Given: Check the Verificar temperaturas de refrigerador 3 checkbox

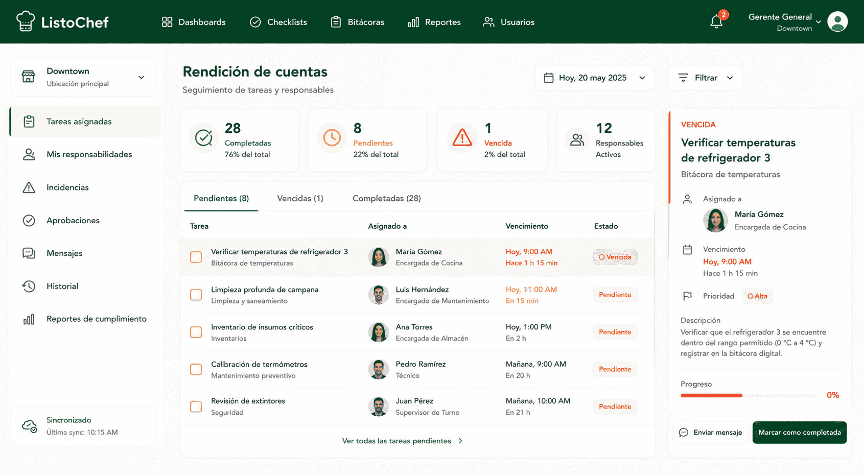Looking at the screenshot, I should [x=196, y=257].
